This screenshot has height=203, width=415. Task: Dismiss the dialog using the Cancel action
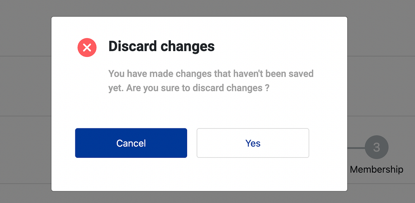(x=131, y=143)
